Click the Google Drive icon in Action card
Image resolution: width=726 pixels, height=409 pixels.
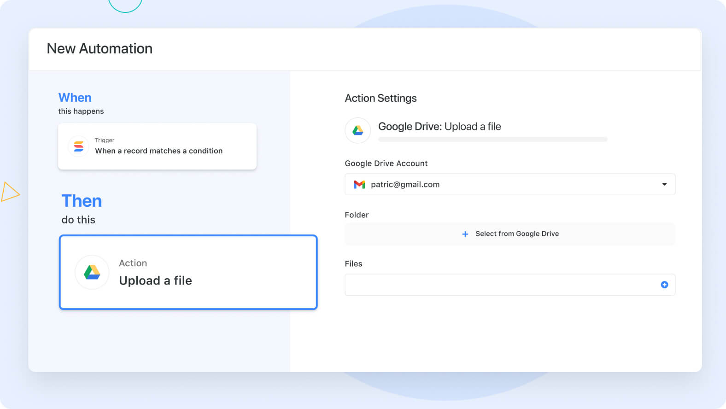coord(92,272)
